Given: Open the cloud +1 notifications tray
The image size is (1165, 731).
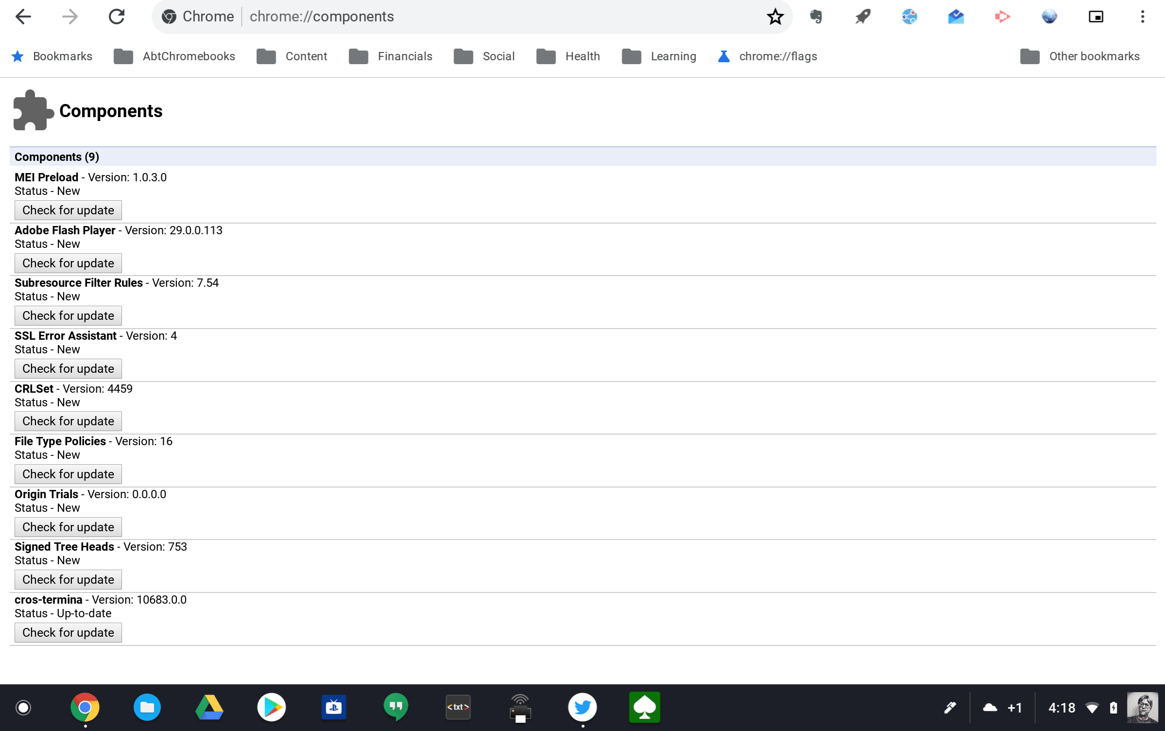Looking at the screenshot, I should tap(1002, 707).
